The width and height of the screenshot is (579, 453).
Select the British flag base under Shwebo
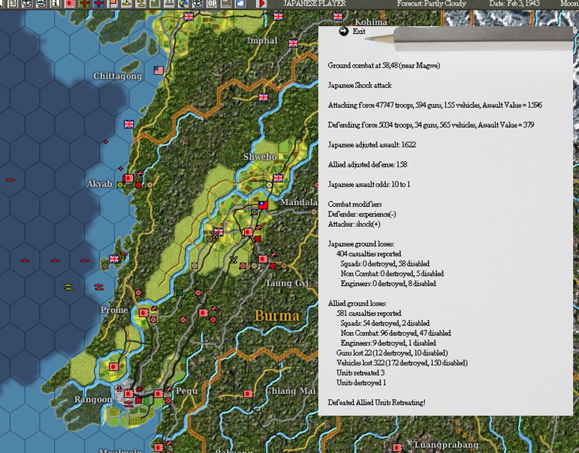pyautogui.click(x=278, y=178)
